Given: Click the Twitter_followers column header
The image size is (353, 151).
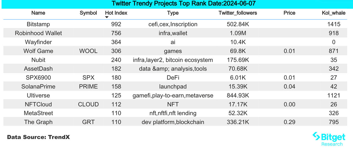Looking at the screenshot, I should (238, 13).
